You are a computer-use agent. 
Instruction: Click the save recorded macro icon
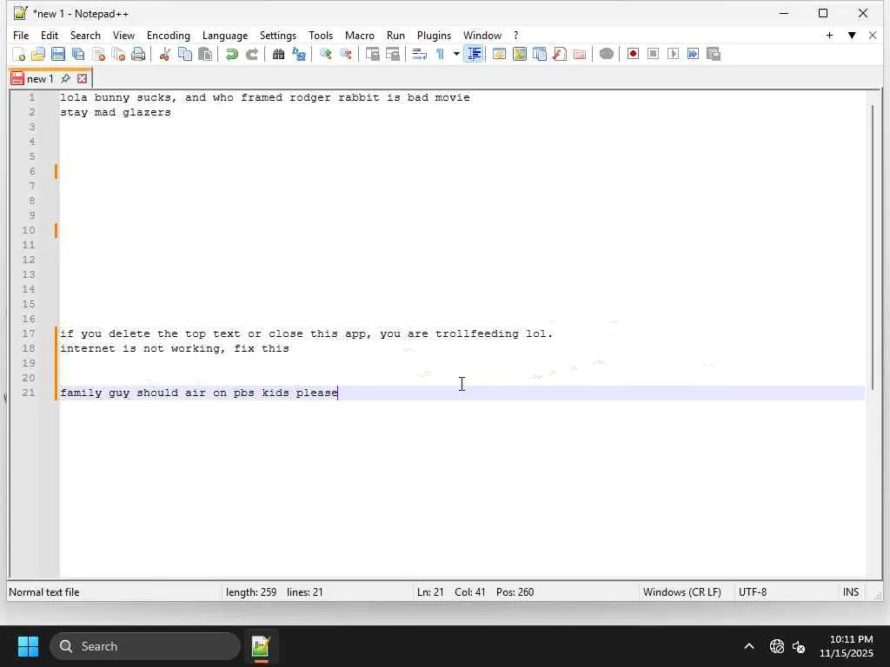coord(714,55)
